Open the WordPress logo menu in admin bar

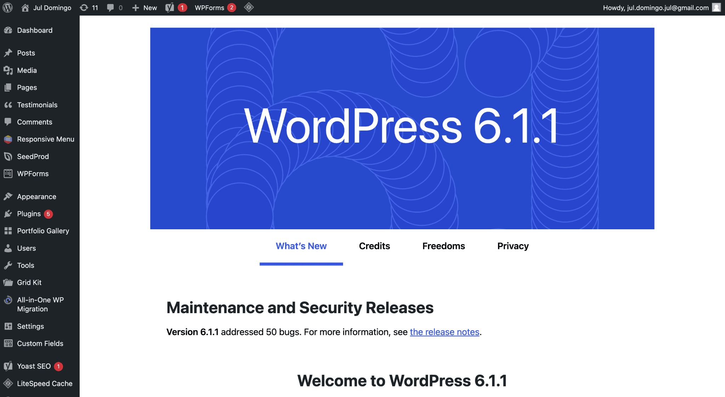tap(7, 7)
